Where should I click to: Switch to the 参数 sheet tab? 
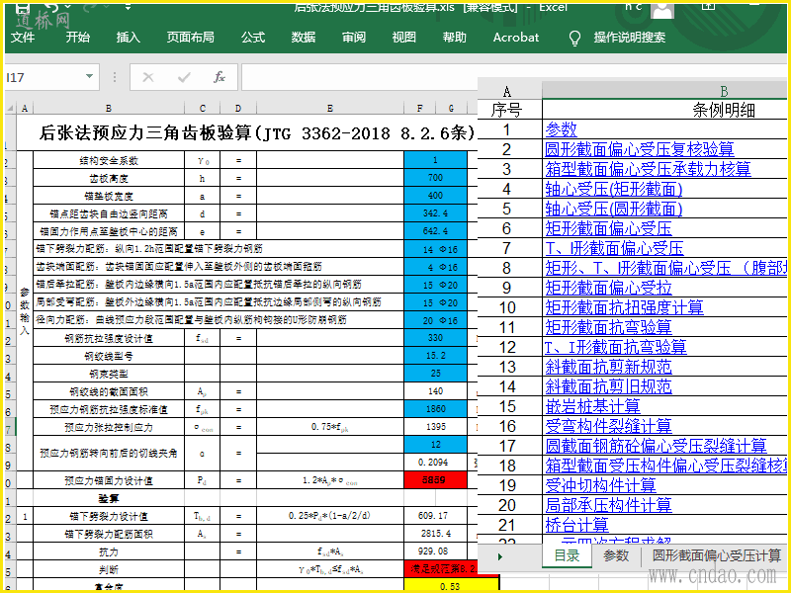(616, 555)
